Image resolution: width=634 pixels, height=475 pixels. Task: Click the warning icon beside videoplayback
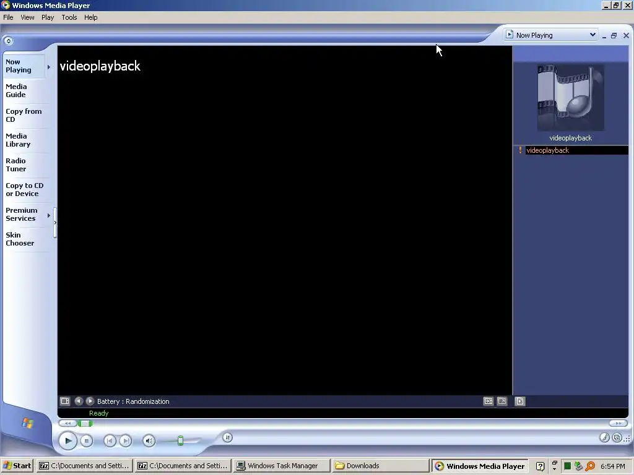(520, 150)
